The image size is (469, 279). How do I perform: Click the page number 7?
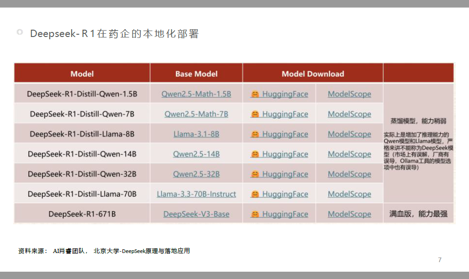coord(440,260)
